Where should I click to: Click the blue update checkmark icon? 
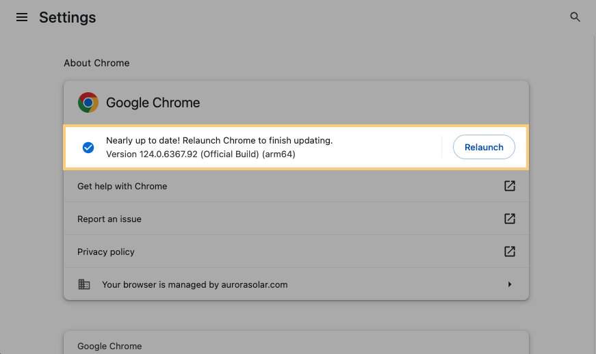coord(88,148)
